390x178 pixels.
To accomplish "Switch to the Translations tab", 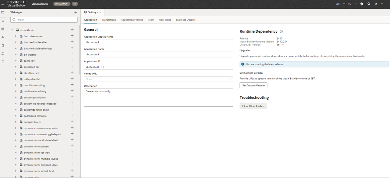I will (x=109, y=20).
